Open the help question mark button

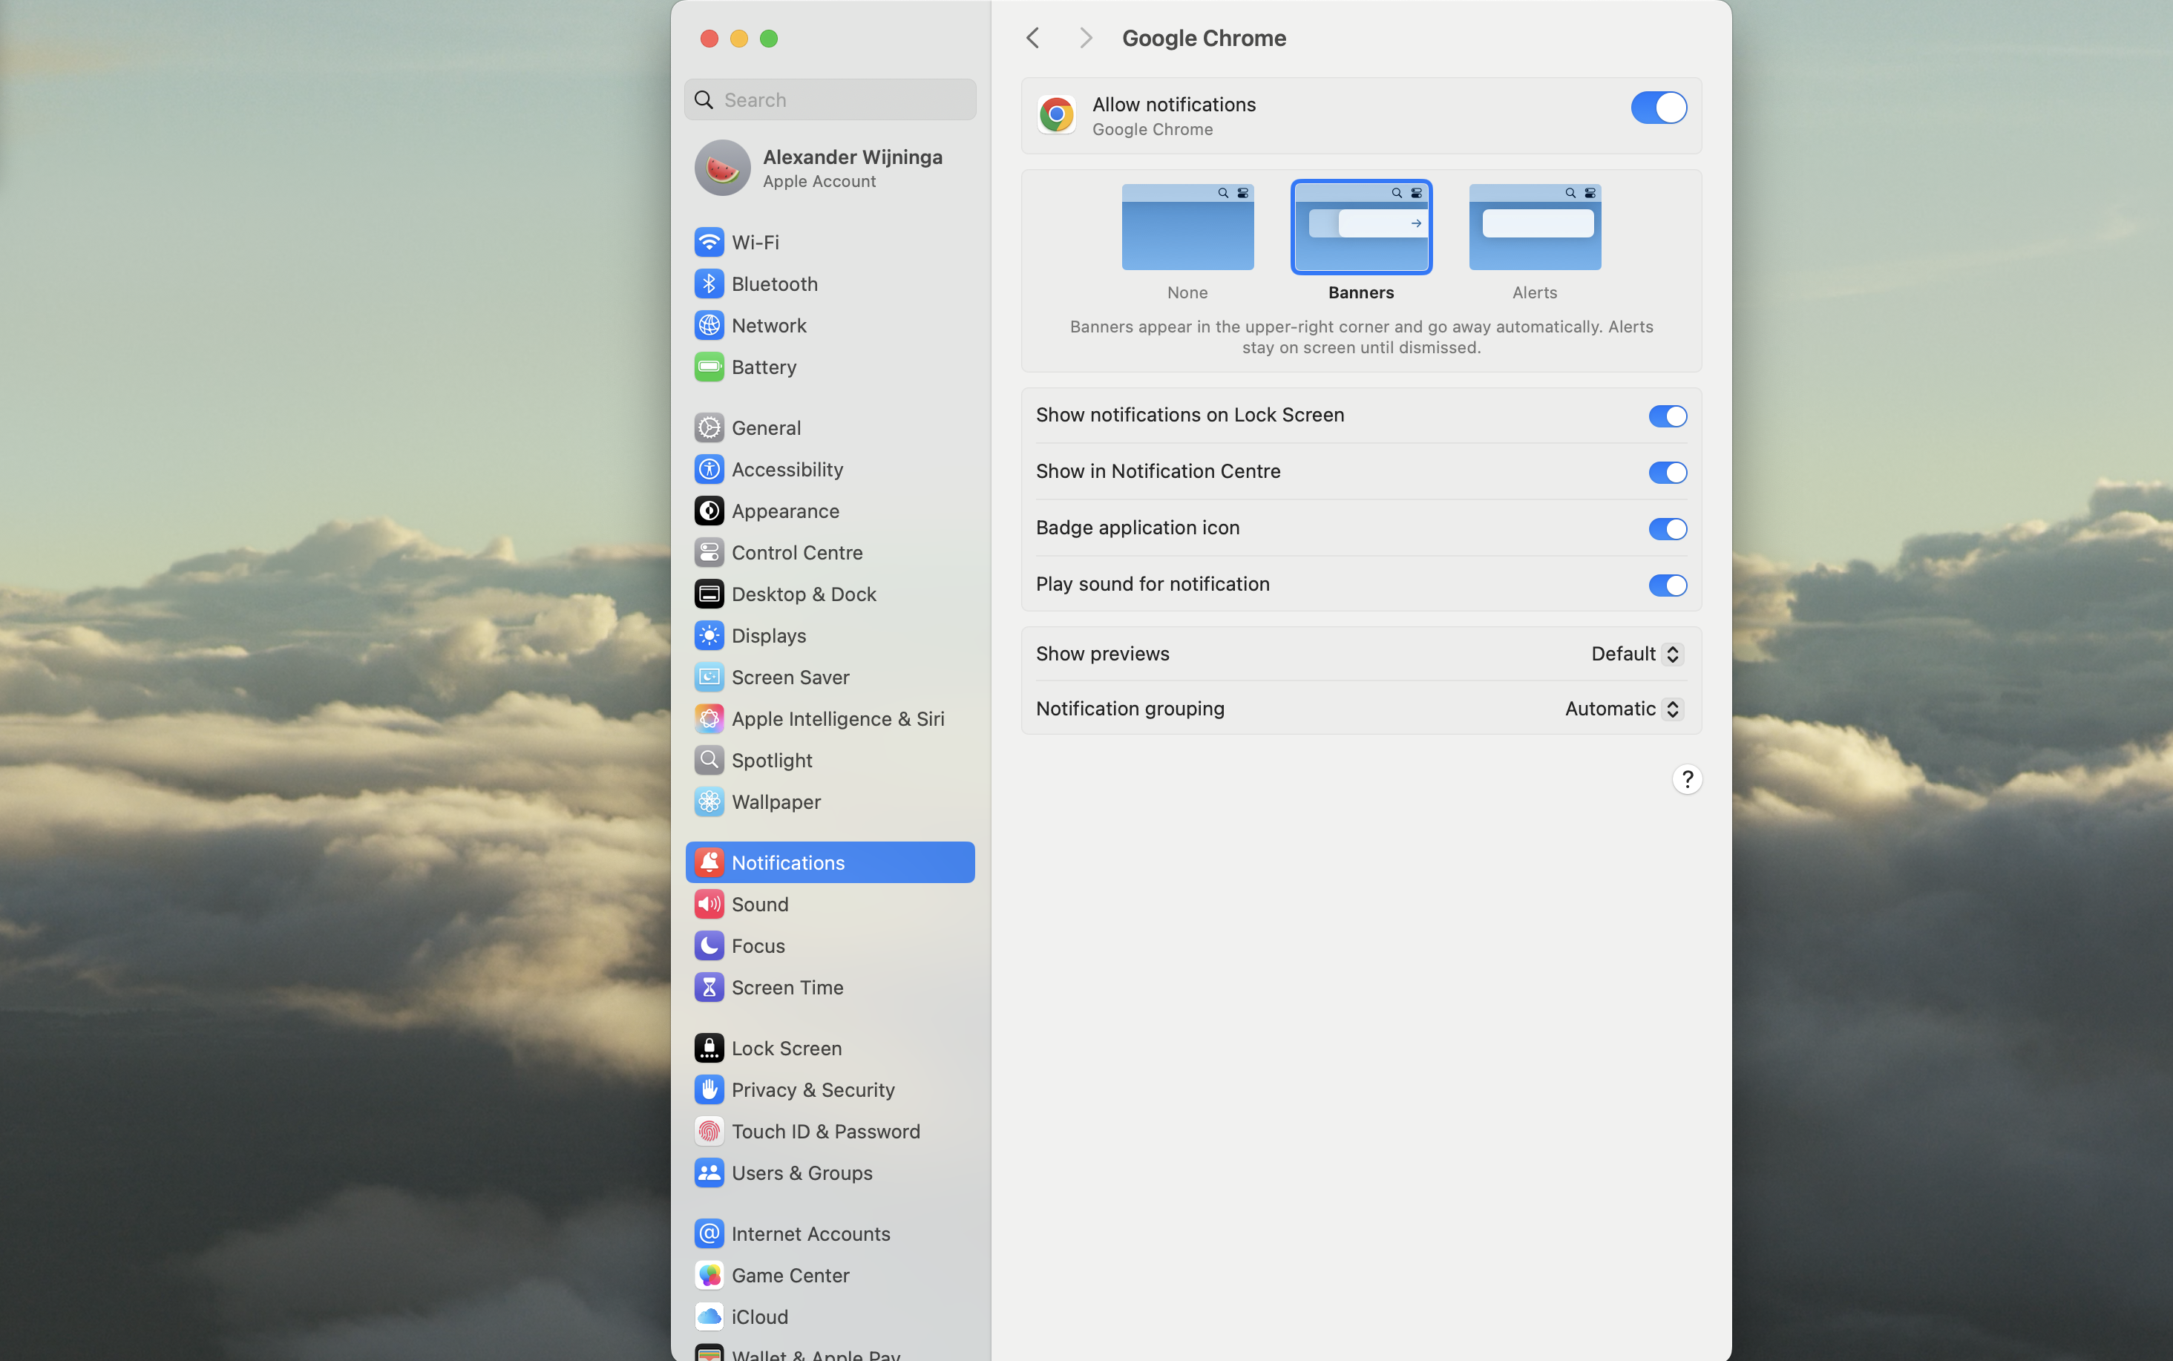click(1687, 778)
